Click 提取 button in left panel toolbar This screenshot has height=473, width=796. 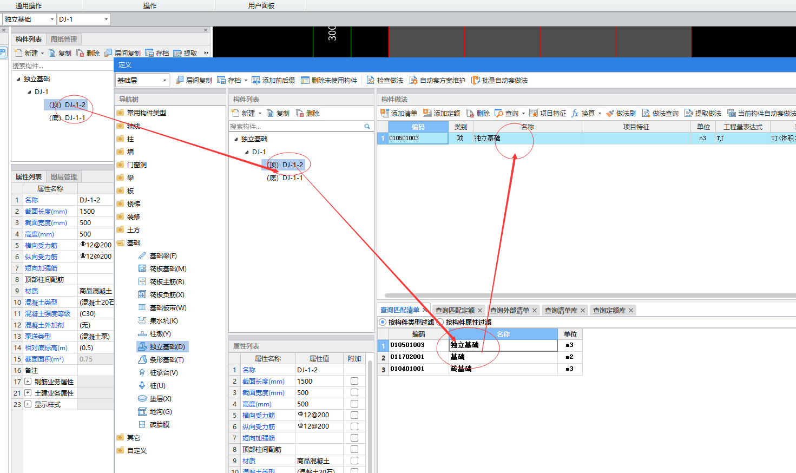(186, 53)
